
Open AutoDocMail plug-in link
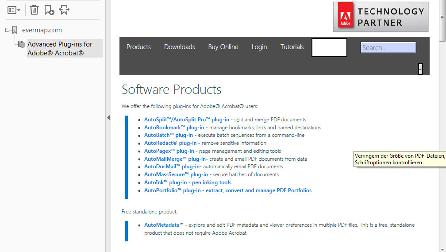(x=173, y=166)
